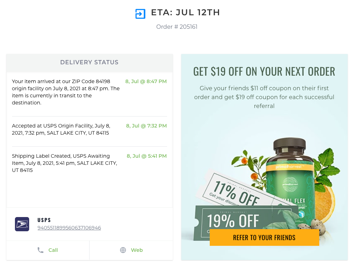353x265 pixels.
Task: Select the ETA: Jul 12th heading
Action: 186,12
